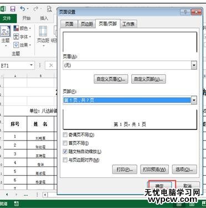Open the 主题 themes gallery icon
206x208 pixels.
point(6,32)
